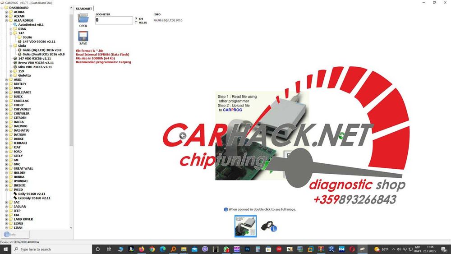Click inside the ODOMETER value field
Image resolution: width=451 pixels, height=254 pixels.
(114, 20)
